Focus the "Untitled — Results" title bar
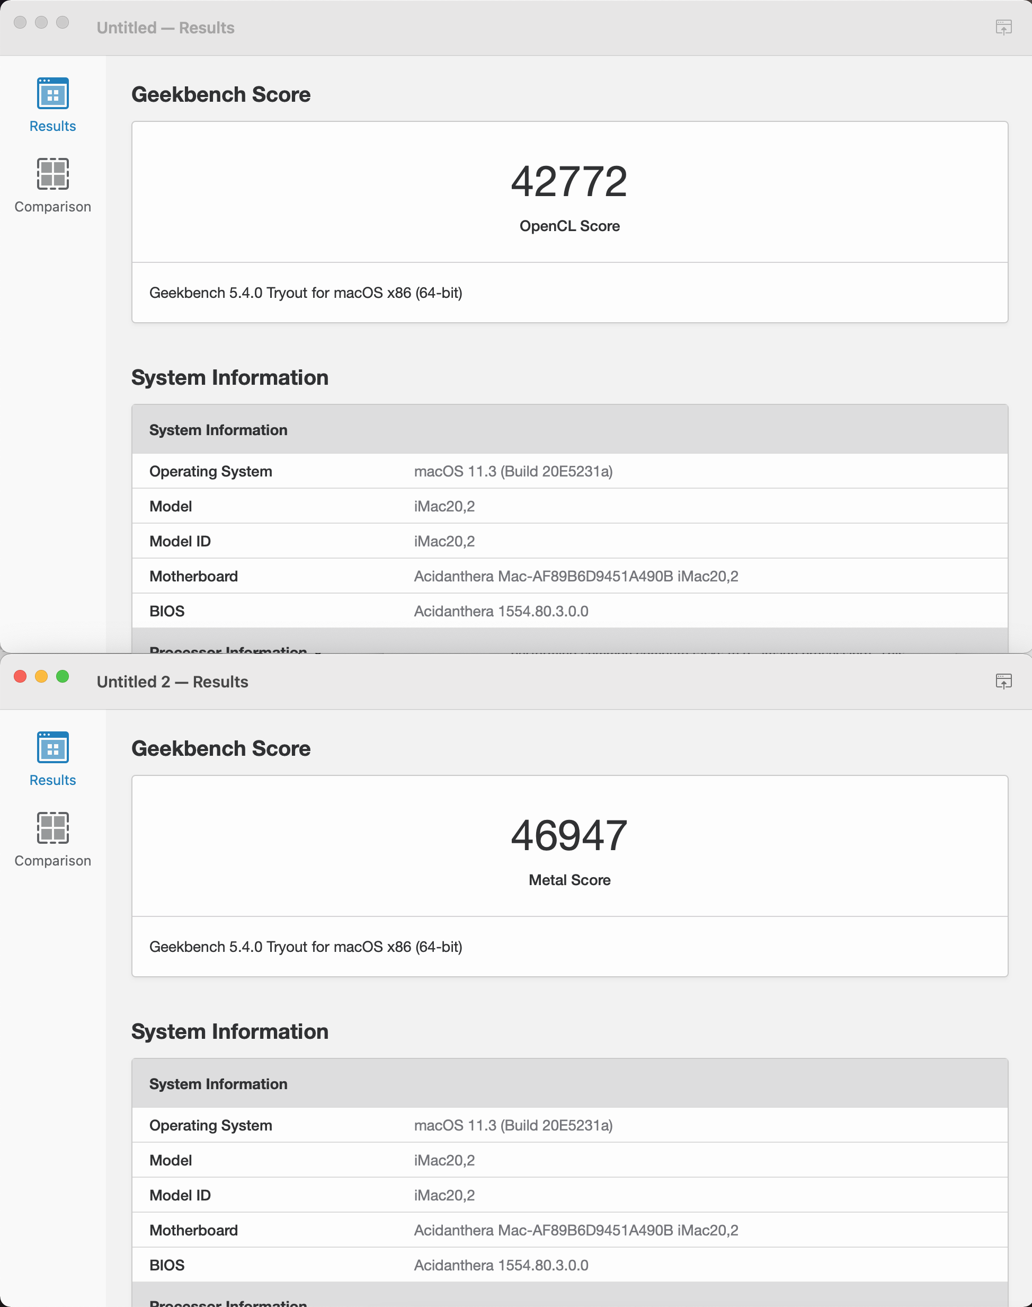Image resolution: width=1032 pixels, height=1307 pixels. [166, 28]
